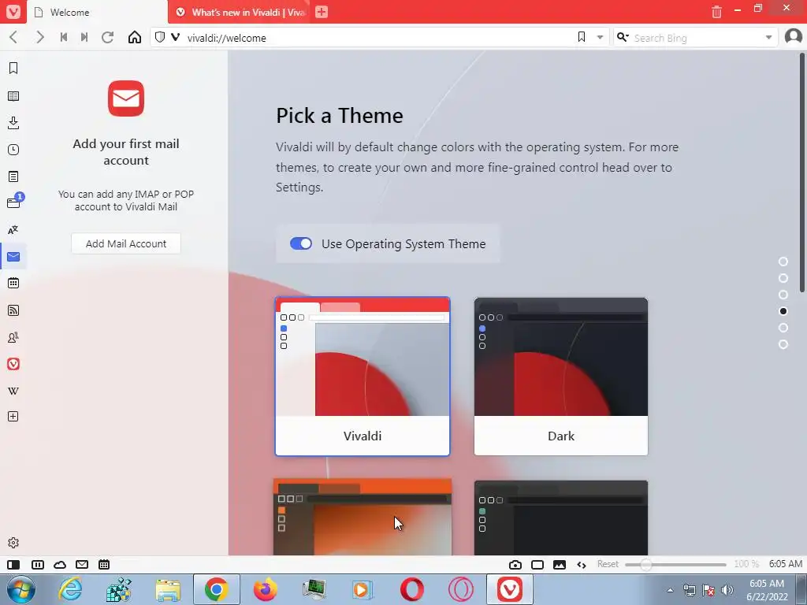The width and height of the screenshot is (807, 605).
Task: Bookmark this page from address bar
Action: [582, 37]
